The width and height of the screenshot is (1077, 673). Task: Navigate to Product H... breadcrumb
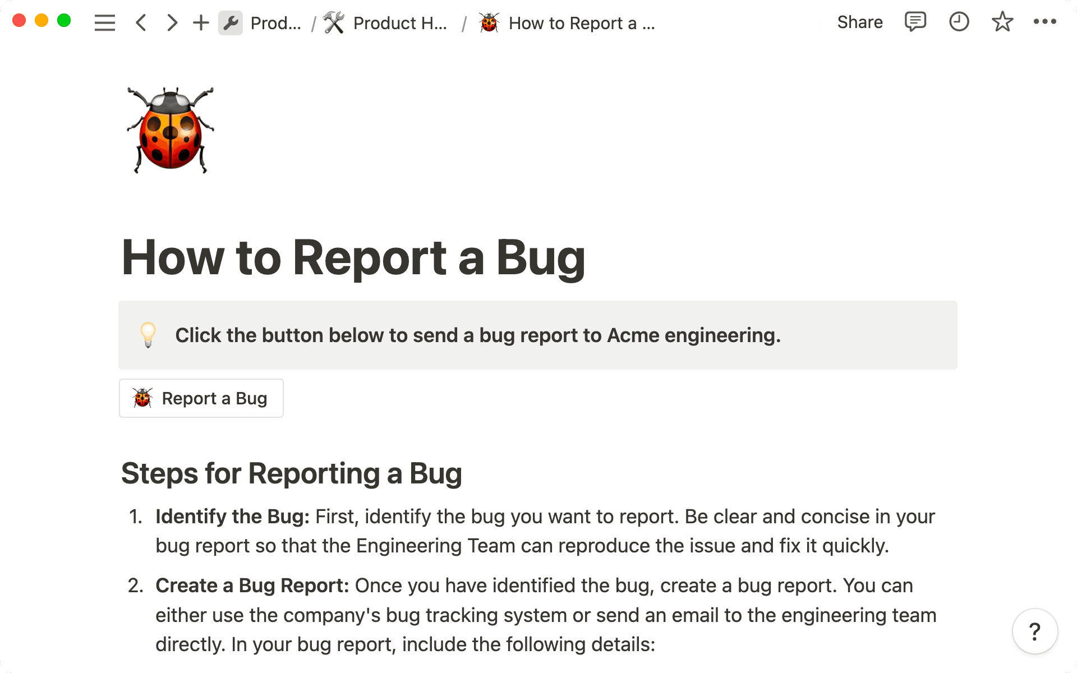[399, 23]
